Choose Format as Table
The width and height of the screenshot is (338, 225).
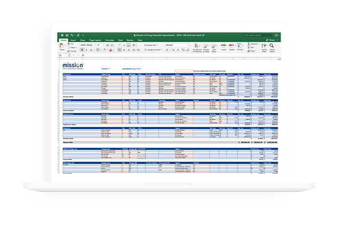point(206,48)
